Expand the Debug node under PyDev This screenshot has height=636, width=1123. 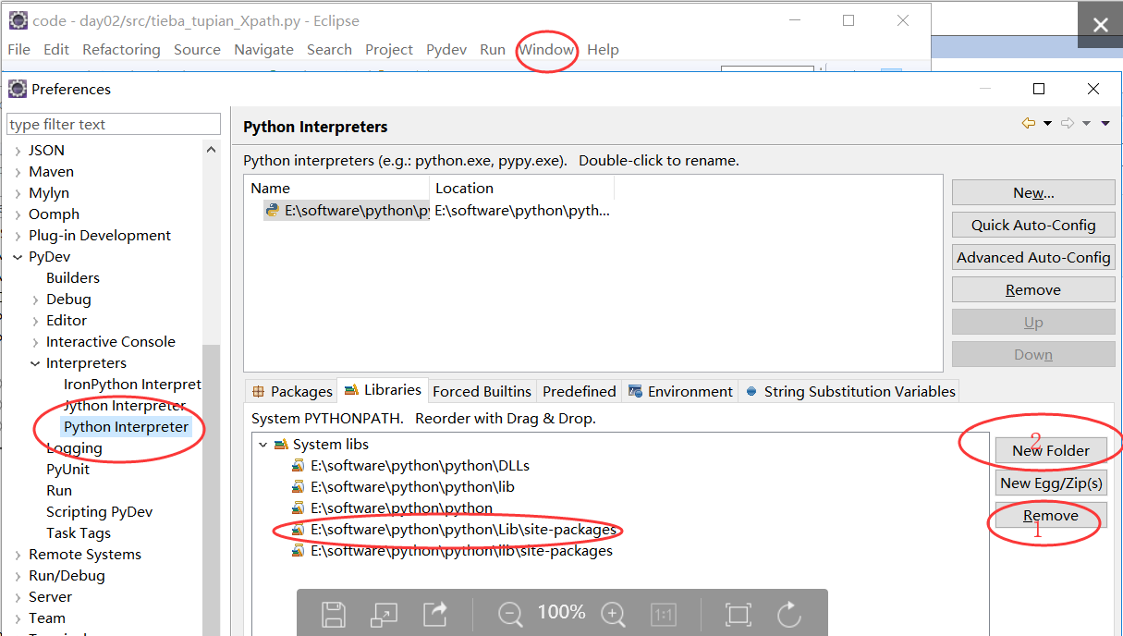pos(35,300)
